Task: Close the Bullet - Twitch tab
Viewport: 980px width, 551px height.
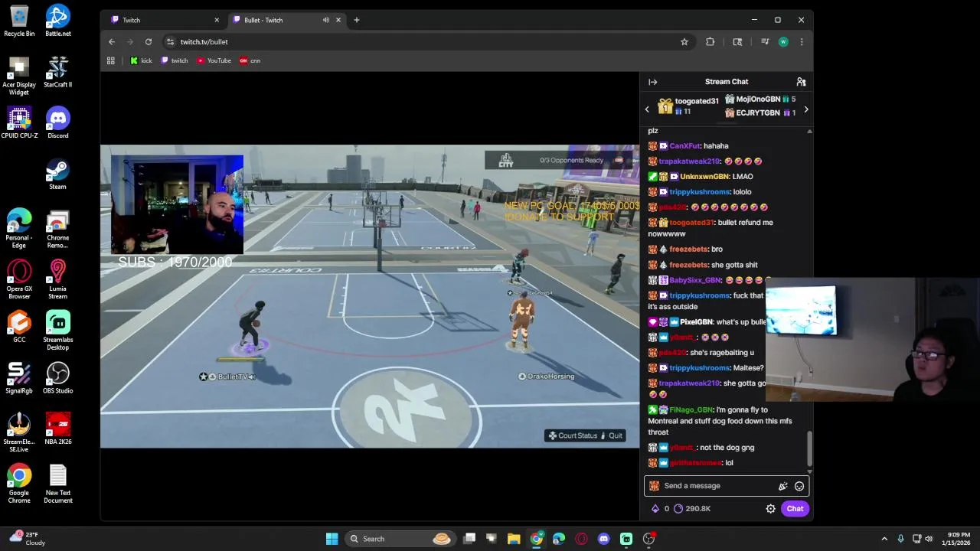Action: 338,20
